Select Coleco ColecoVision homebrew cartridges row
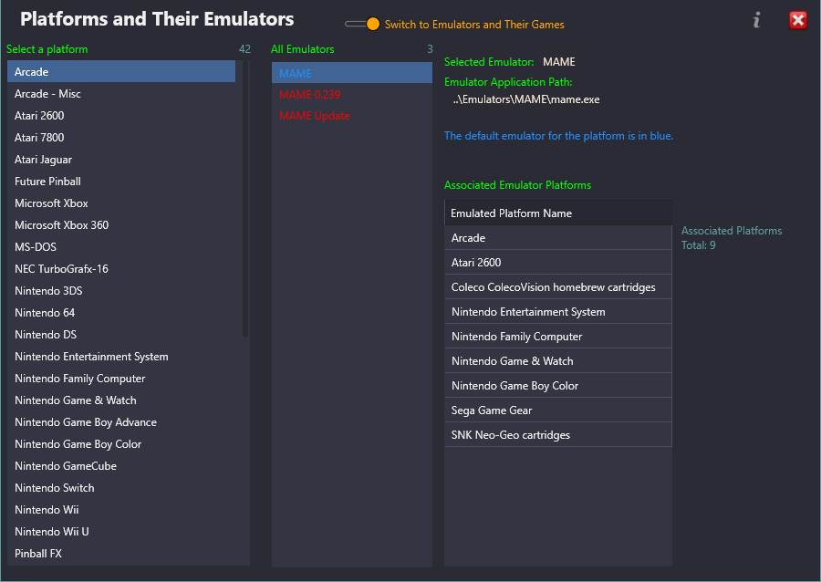Screen dimensions: 821x582 [x=558, y=287]
